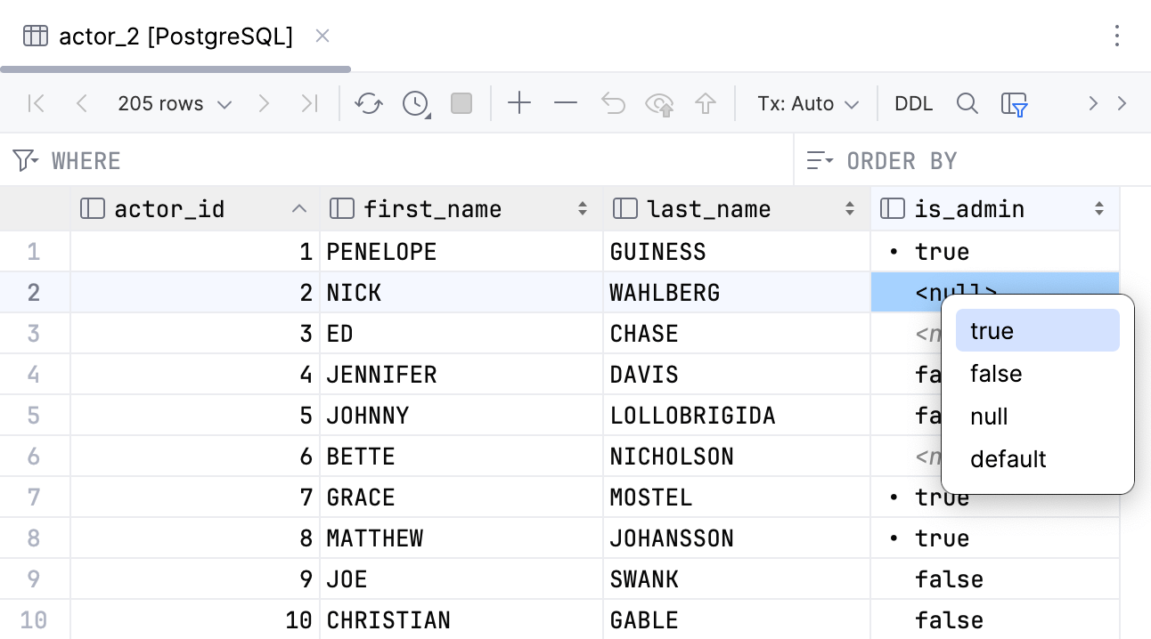This screenshot has width=1151, height=639.
Task: Select false from the value menu
Action: (995, 374)
